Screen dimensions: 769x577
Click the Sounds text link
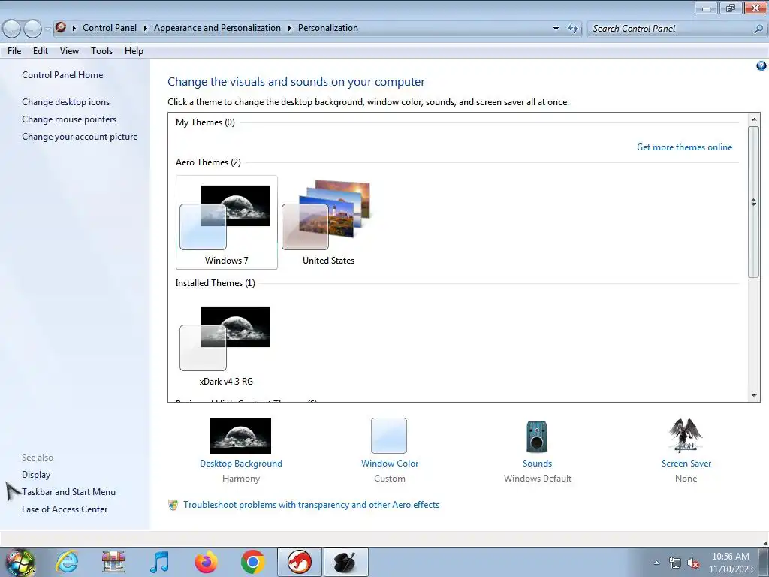[537, 464]
